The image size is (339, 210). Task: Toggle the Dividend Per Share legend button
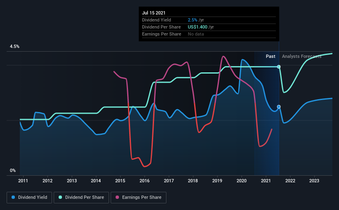click(x=81, y=198)
